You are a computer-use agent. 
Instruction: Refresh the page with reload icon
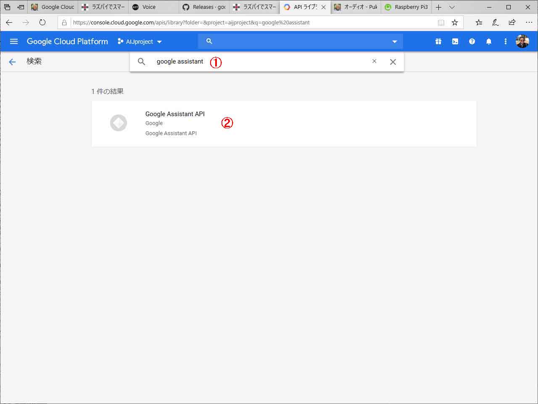click(x=42, y=22)
